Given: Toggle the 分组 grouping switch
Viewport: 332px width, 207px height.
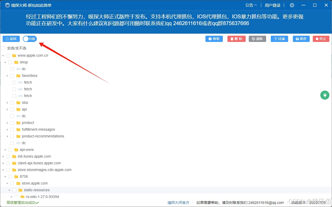Looking at the screenshot, I should coord(30,39).
